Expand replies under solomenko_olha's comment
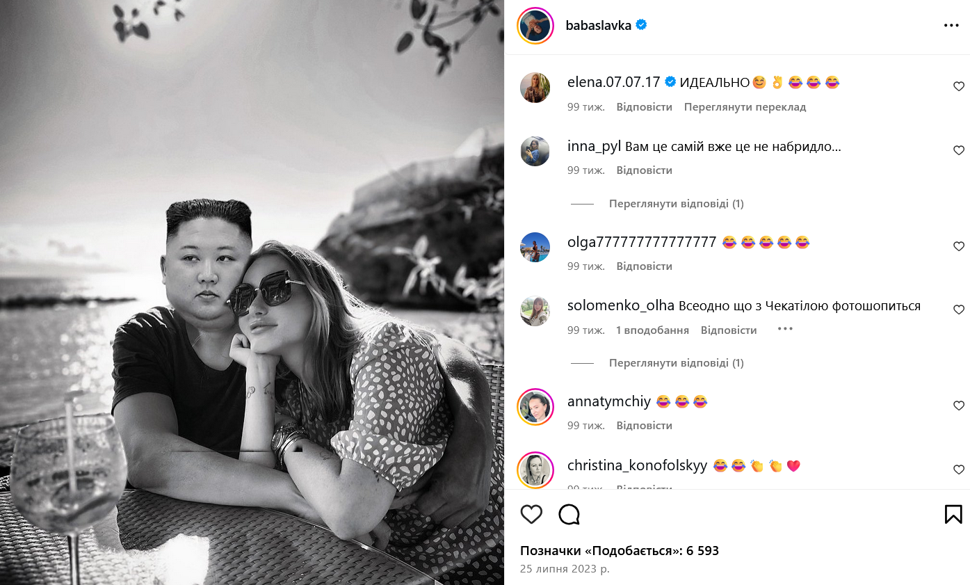 (676, 363)
